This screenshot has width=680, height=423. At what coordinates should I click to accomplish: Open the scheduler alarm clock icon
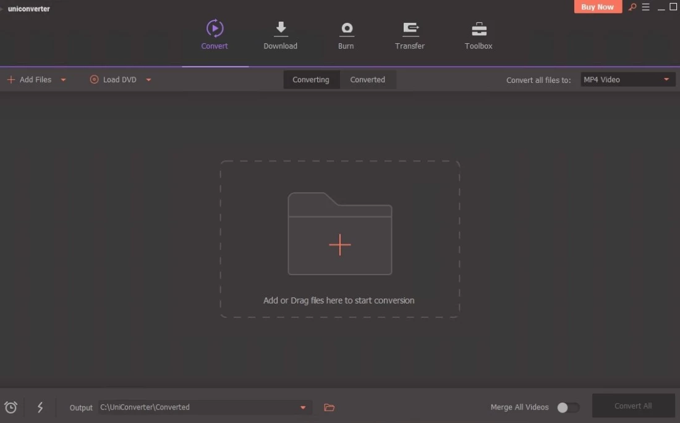click(x=11, y=407)
